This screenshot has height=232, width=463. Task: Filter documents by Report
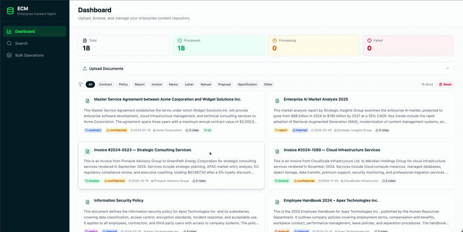[139, 84]
